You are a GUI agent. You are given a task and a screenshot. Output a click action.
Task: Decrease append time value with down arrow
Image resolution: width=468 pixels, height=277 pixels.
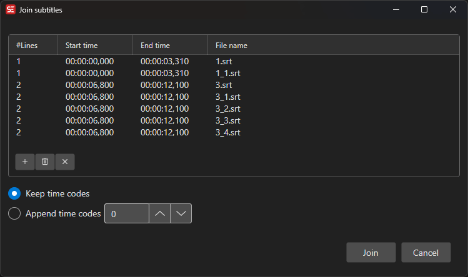pos(181,213)
